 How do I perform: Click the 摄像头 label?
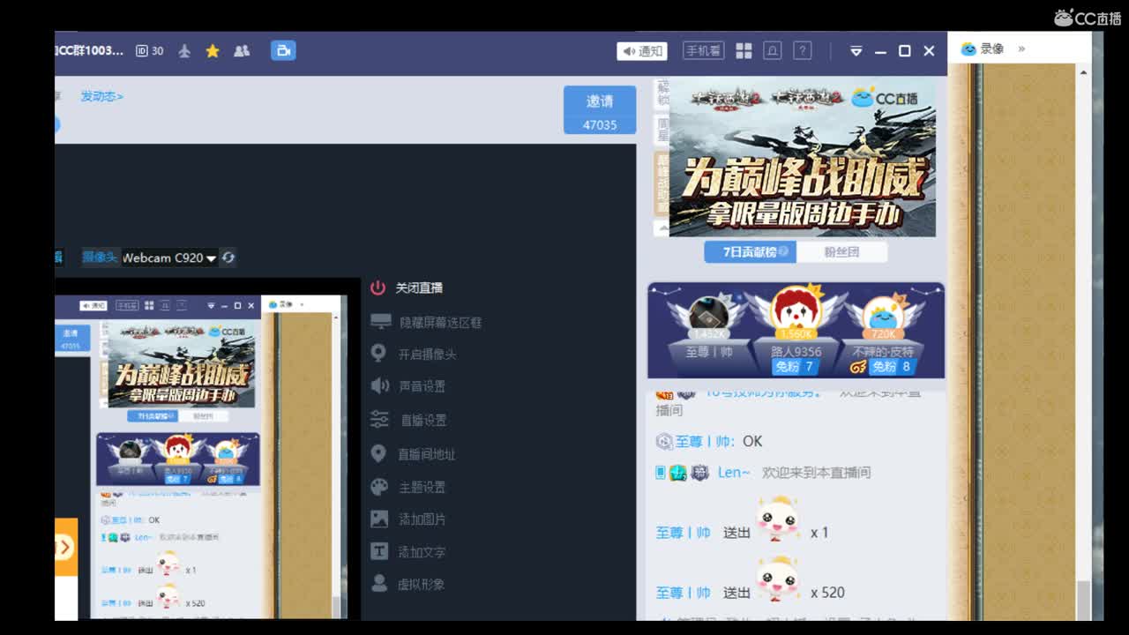[x=100, y=257]
